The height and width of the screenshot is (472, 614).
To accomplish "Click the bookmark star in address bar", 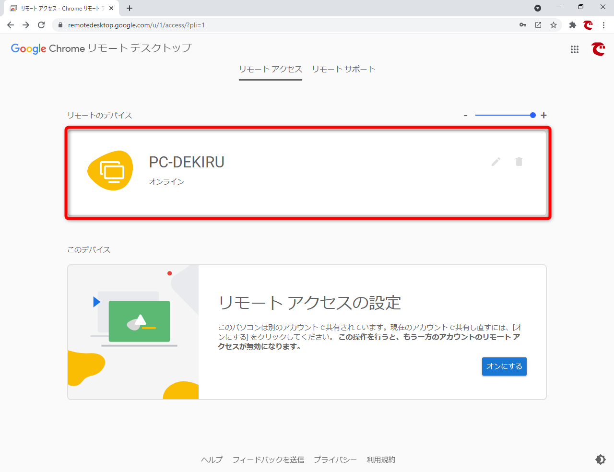I will click(x=554, y=25).
